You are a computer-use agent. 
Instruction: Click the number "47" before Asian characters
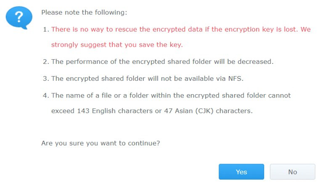pos(171,111)
